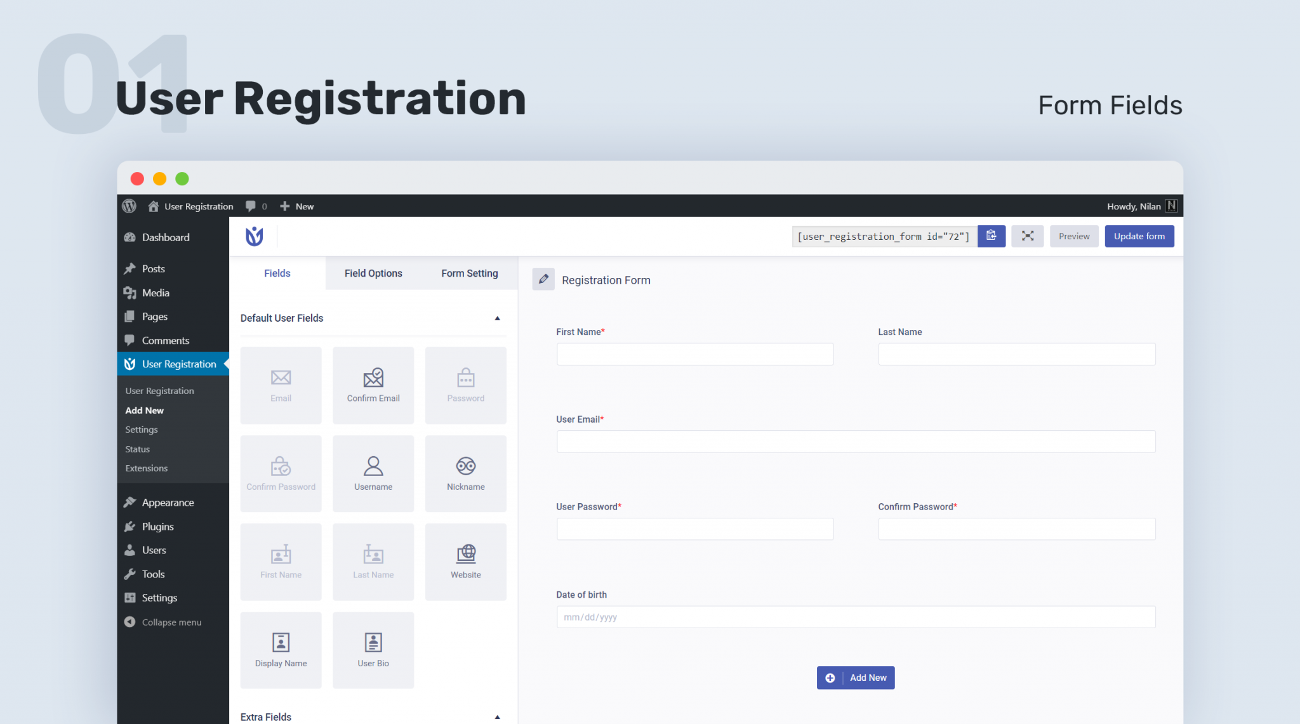This screenshot has width=1300, height=724.
Task: Toggle fullscreen mode with expand icon
Action: pyautogui.click(x=1027, y=235)
